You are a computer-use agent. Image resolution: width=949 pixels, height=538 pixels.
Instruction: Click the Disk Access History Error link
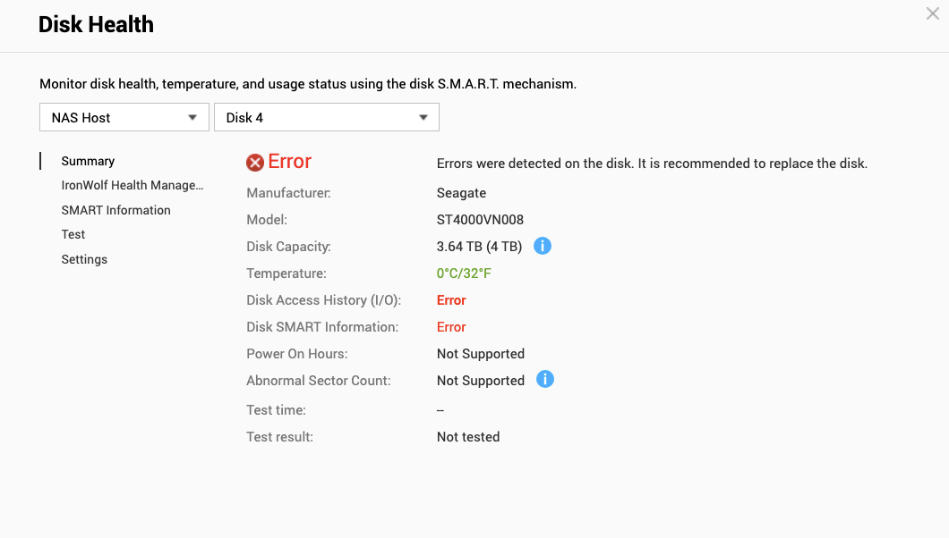[451, 299]
